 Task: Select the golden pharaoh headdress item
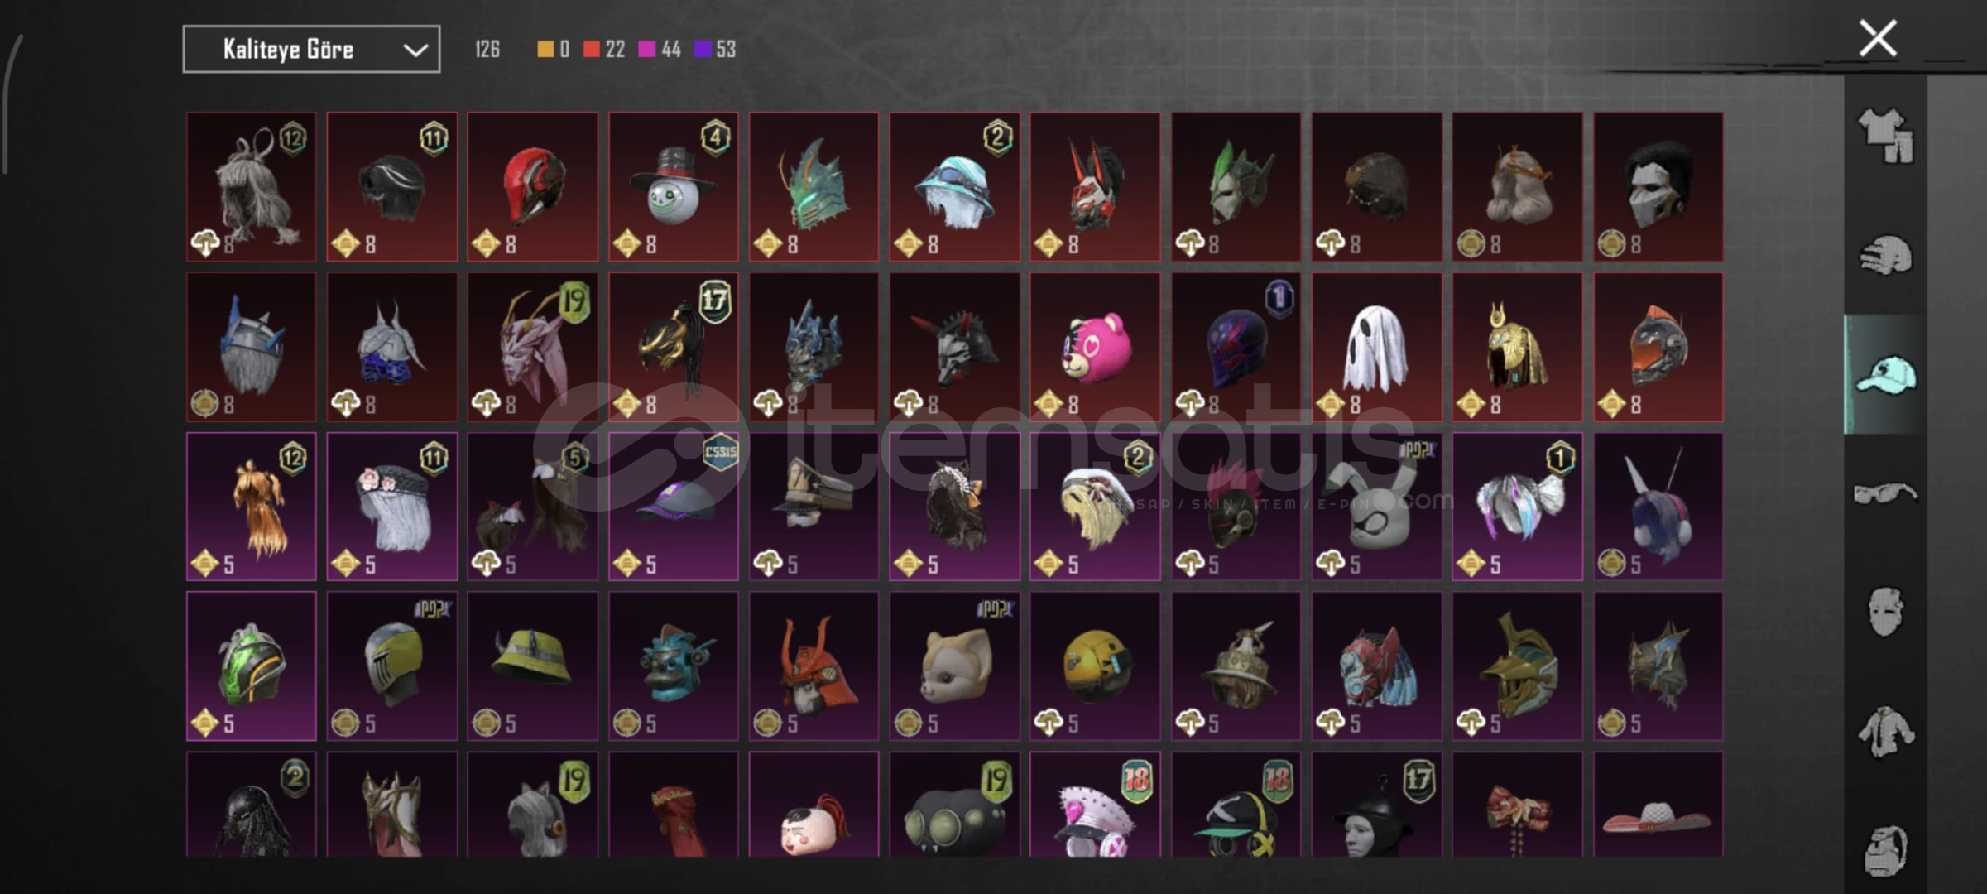pyautogui.click(x=1517, y=348)
